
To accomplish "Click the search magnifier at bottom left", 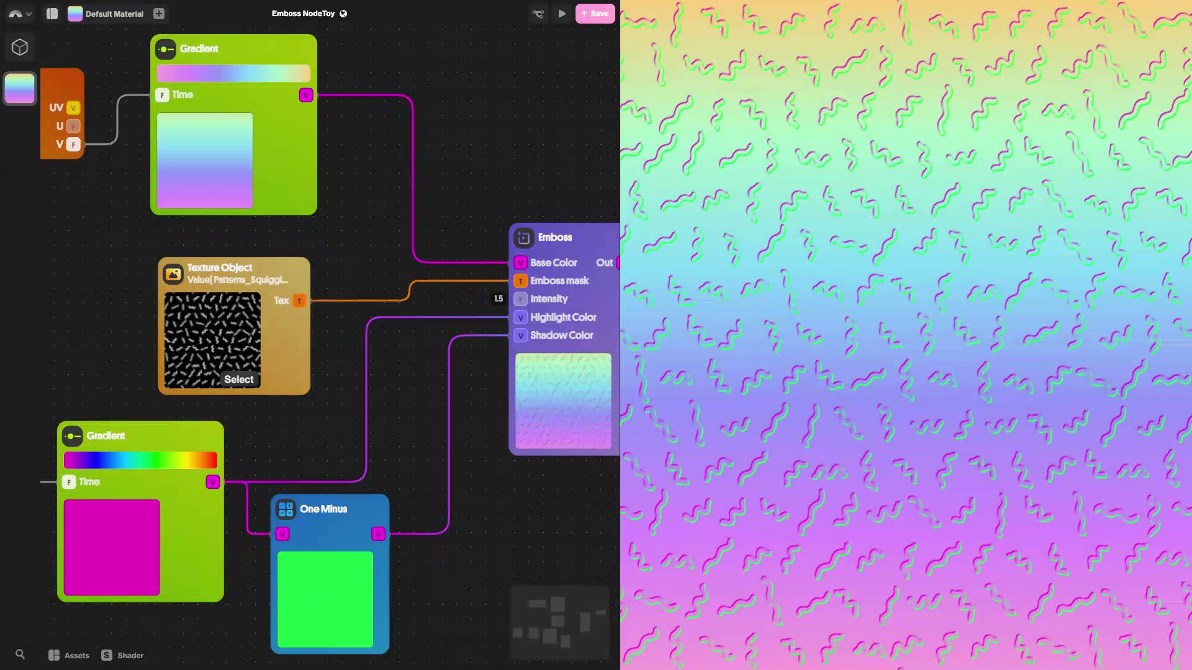I will (20, 654).
